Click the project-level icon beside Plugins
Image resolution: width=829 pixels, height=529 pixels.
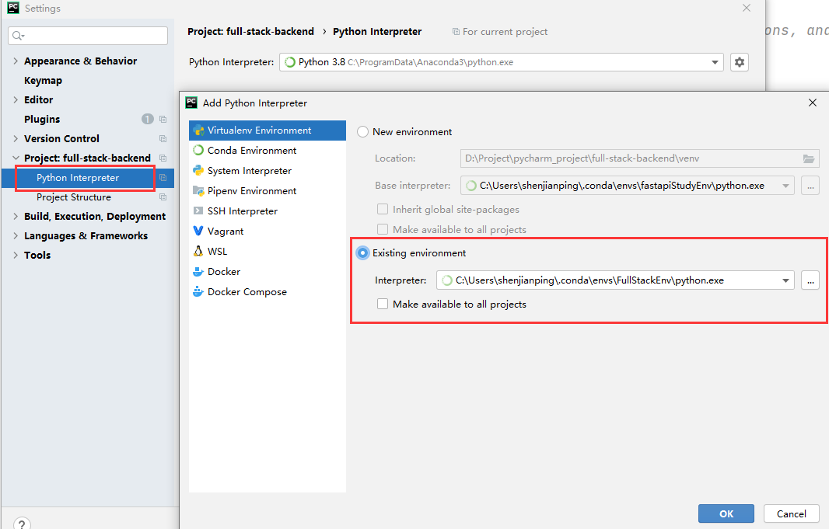(163, 120)
